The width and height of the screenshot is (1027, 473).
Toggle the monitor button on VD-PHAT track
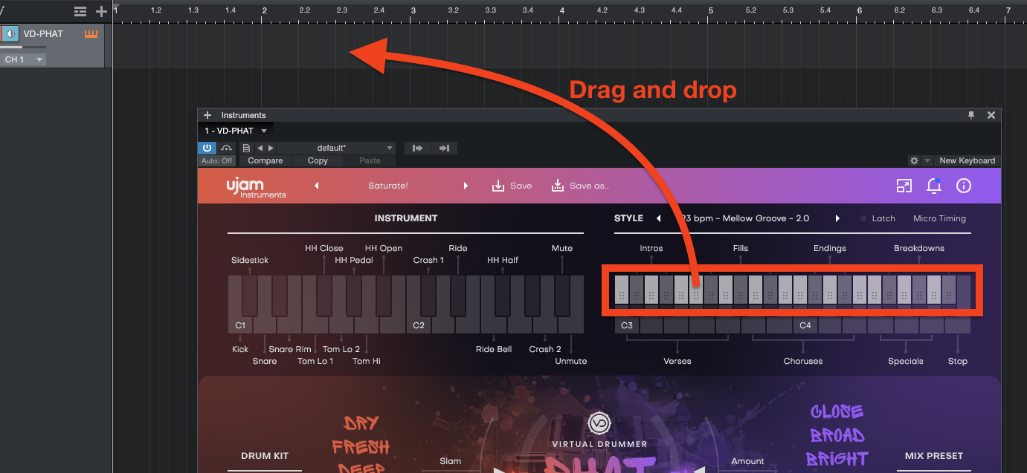coord(10,34)
